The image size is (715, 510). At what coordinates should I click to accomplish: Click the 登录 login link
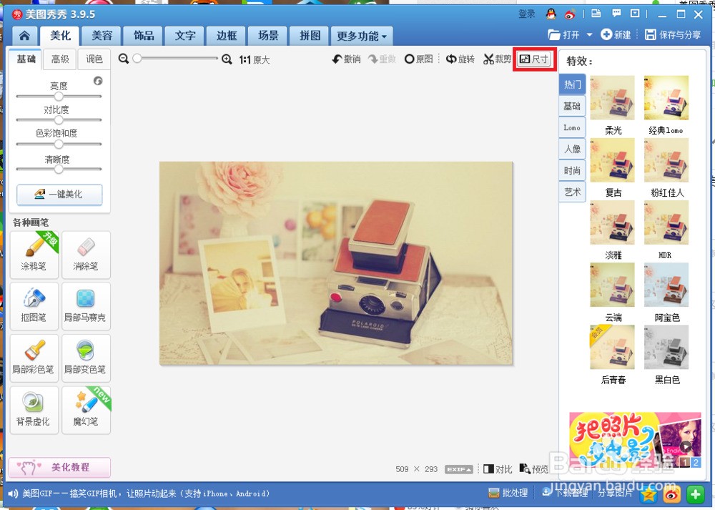tap(527, 14)
